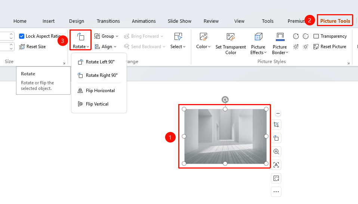358x204 pixels.
Task: Click the extract text icon beside picture
Action: pyautogui.click(x=276, y=165)
